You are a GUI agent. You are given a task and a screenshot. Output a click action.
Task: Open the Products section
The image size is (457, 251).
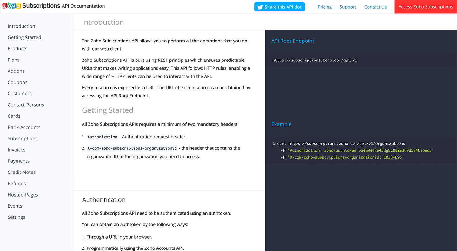(x=17, y=49)
